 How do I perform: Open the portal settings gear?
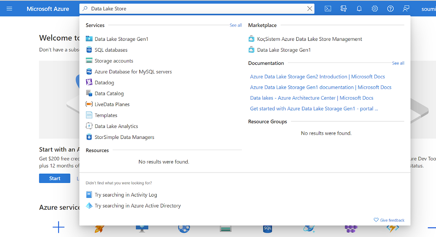374,8
